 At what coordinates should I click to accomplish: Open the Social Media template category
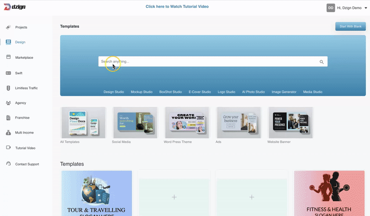tap(135, 122)
